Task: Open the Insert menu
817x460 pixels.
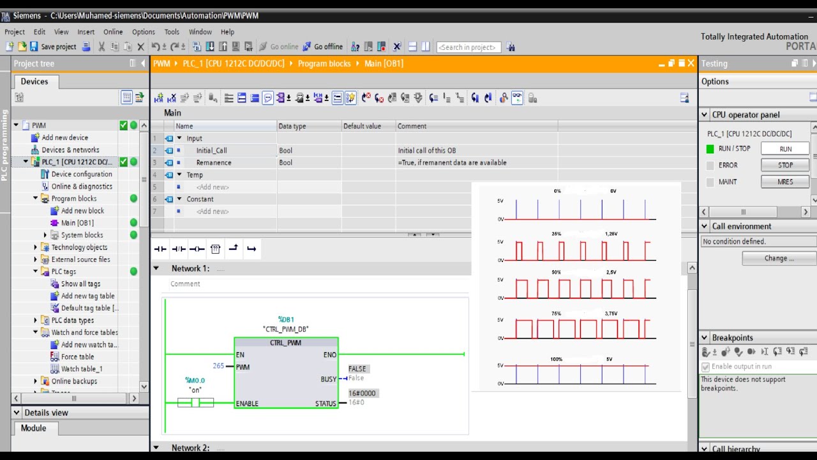Action: [x=86, y=31]
